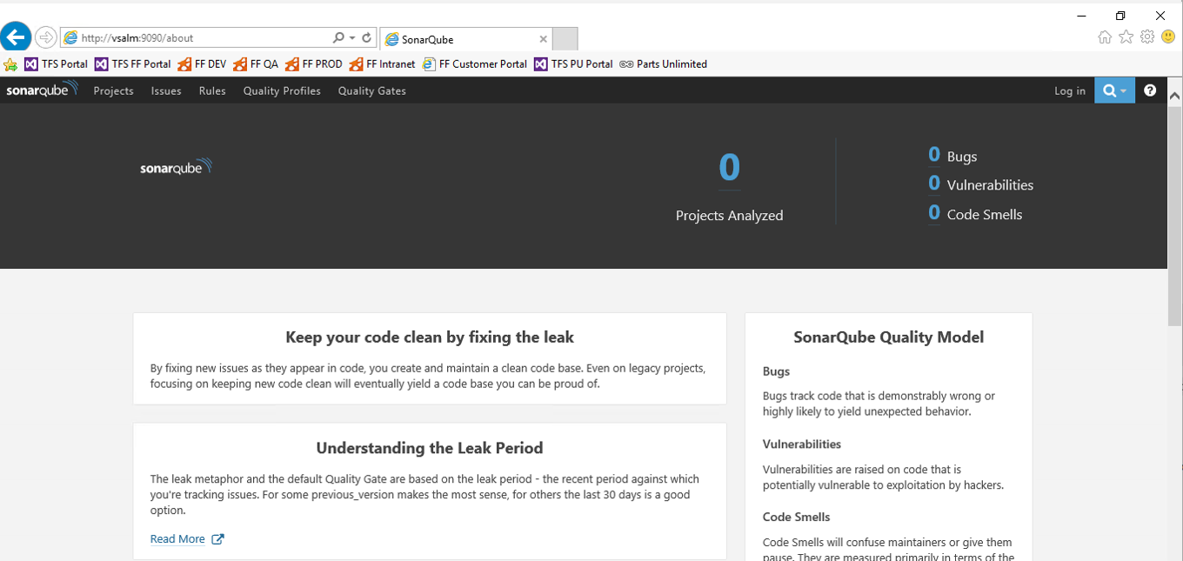Click the vertical scrollbar thumb

pyautogui.click(x=1174, y=215)
